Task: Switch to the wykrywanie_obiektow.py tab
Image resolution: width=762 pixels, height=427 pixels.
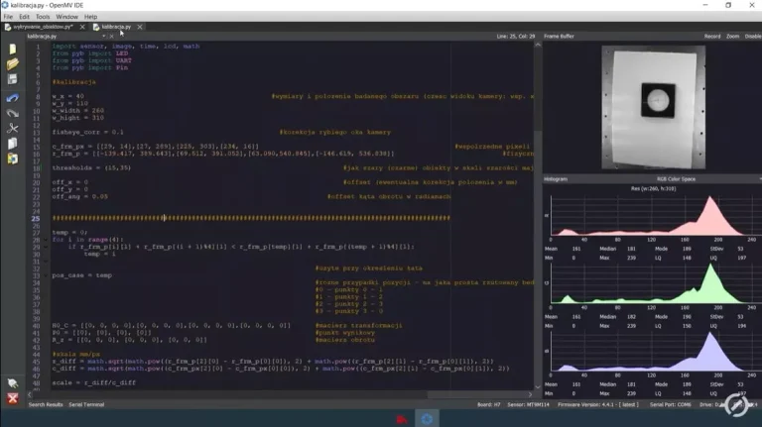Action: [43, 27]
